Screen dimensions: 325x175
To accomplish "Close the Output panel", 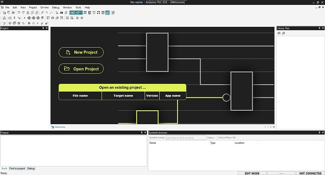I will point(145,132).
